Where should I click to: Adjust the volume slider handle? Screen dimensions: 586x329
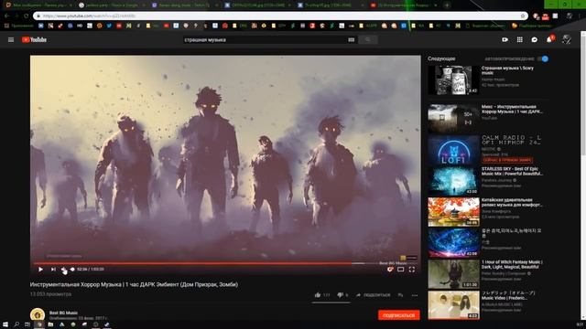[x=72, y=270]
